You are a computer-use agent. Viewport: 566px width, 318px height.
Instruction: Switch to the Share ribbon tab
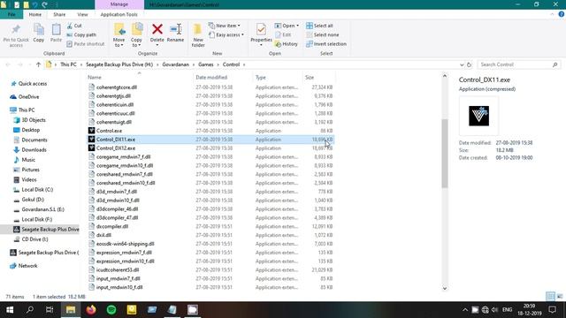[x=59, y=14]
